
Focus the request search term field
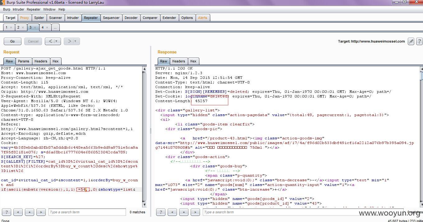click(87, 212)
